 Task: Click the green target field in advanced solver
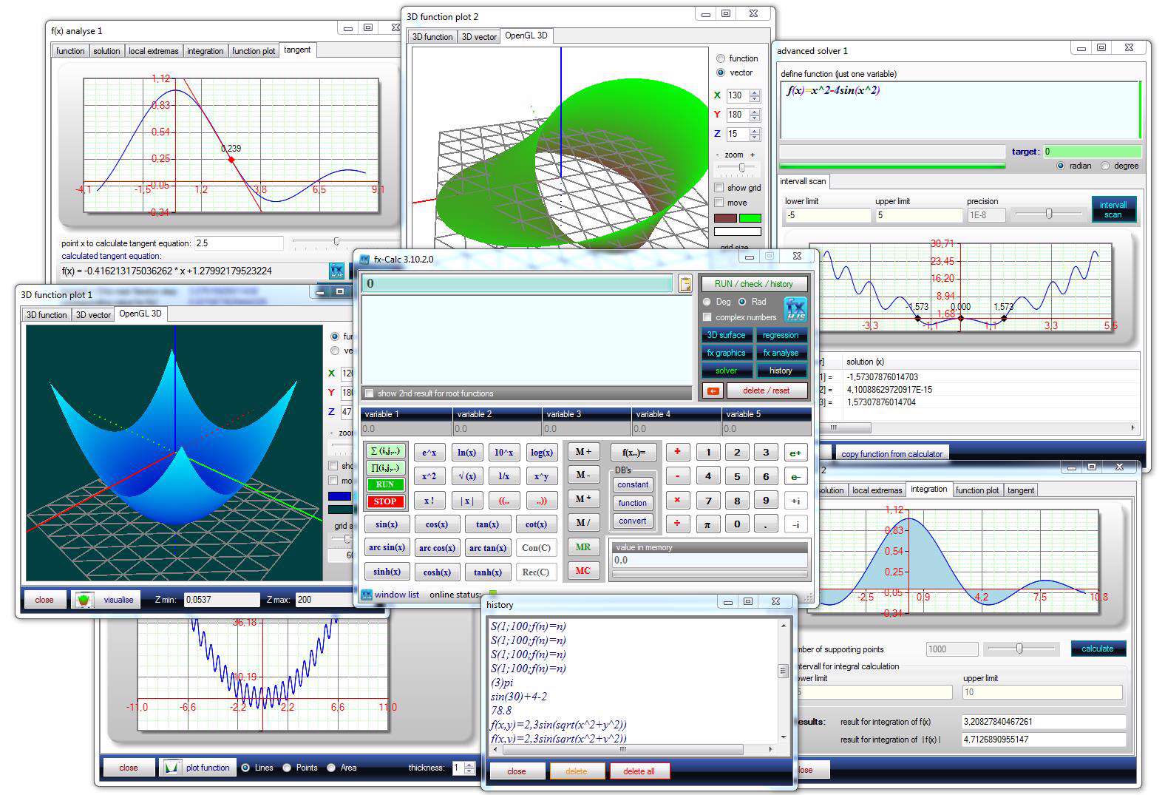coord(1091,152)
